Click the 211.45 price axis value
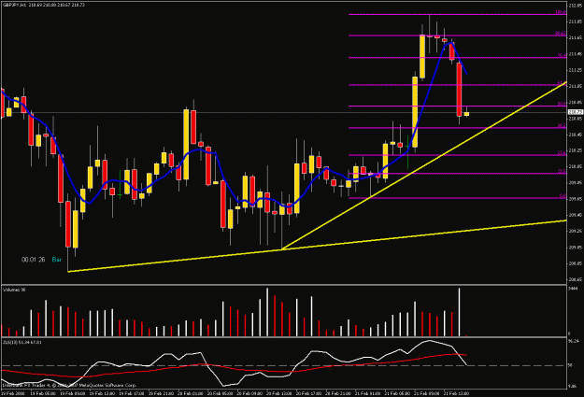 (x=576, y=54)
